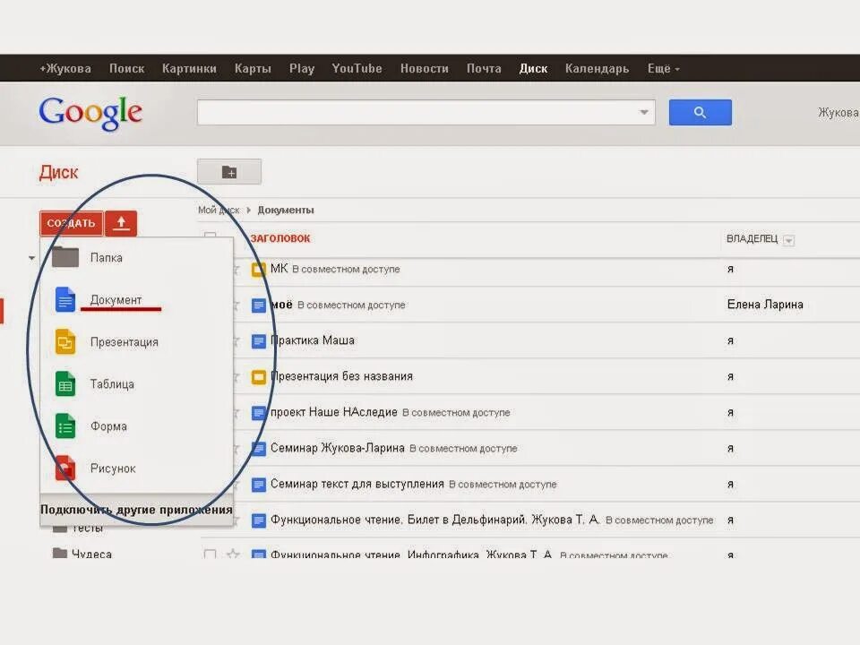Select Чудеса folder in the sidebar
Image resolution: width=860 pixels, height=645 pixels.
pos(91,554)
